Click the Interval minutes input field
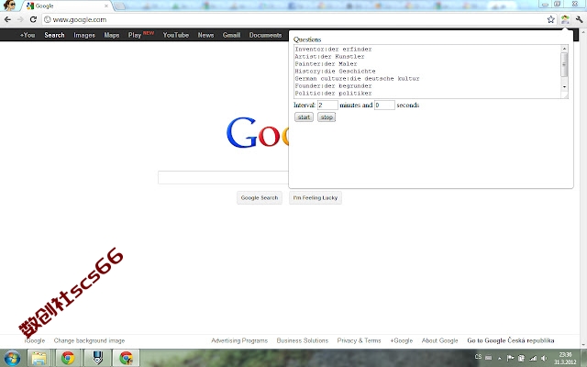The image size is (587, 367). (327, 106)
